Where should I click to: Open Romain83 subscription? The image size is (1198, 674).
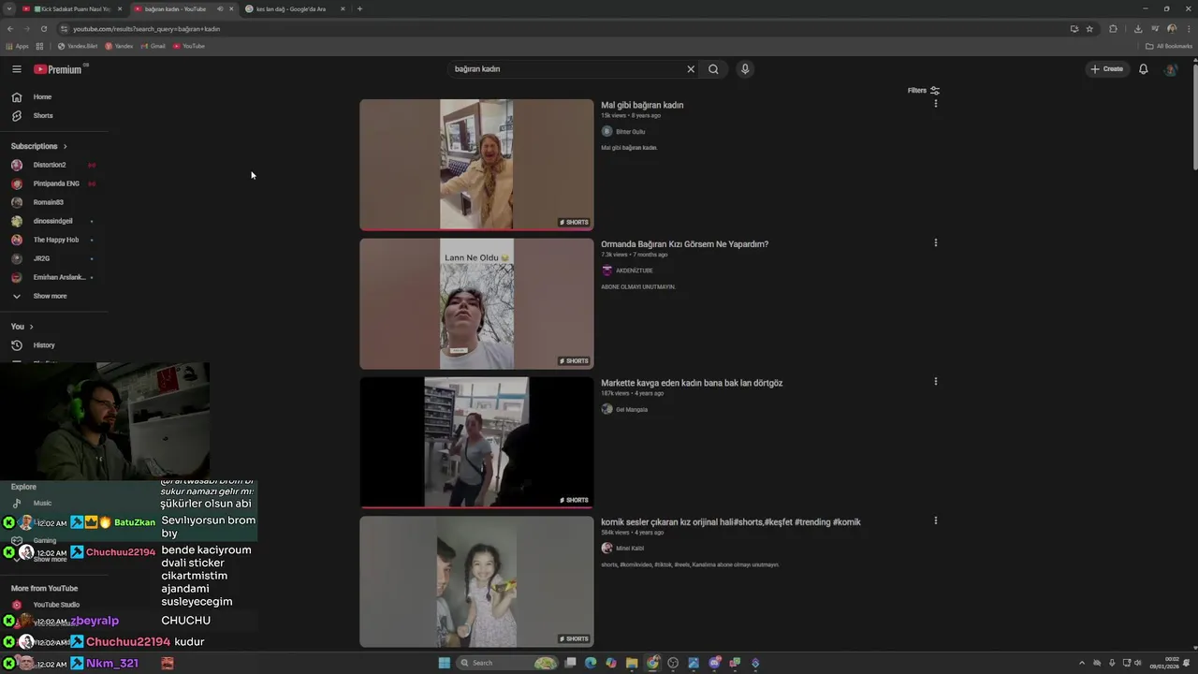(54, 202)
